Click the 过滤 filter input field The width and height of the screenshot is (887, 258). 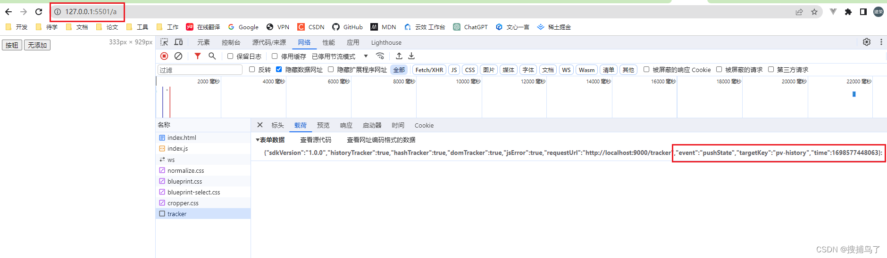[200, 70]
